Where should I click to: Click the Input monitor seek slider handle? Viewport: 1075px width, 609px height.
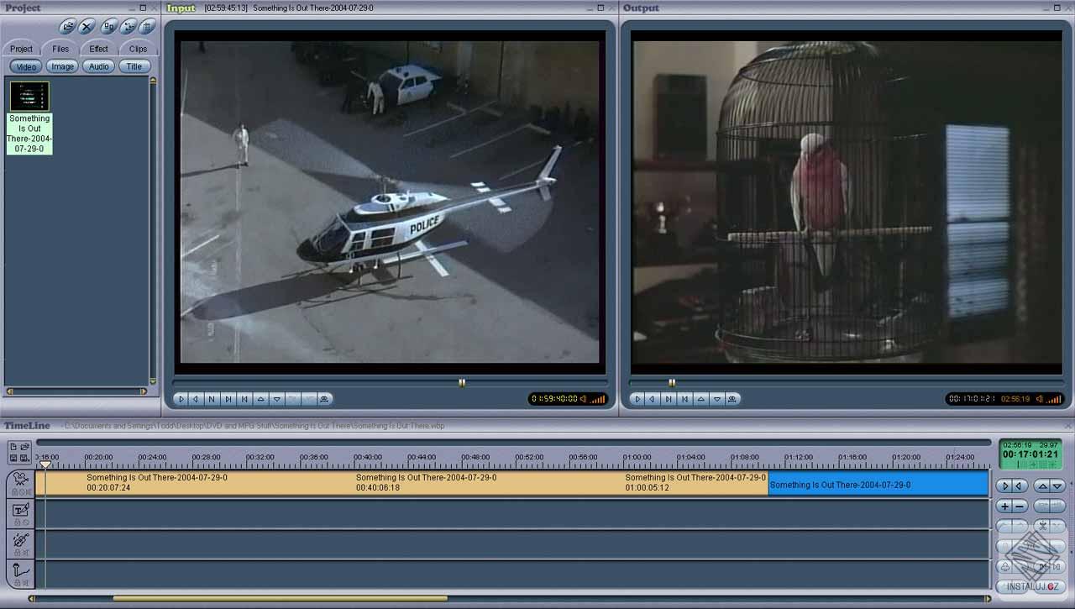[462, 382]
